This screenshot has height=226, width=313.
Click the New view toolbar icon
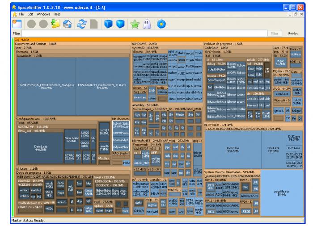coord(17,24)
